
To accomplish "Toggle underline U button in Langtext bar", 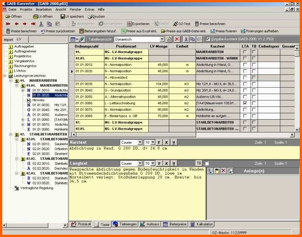I will [x=174, y=164].
